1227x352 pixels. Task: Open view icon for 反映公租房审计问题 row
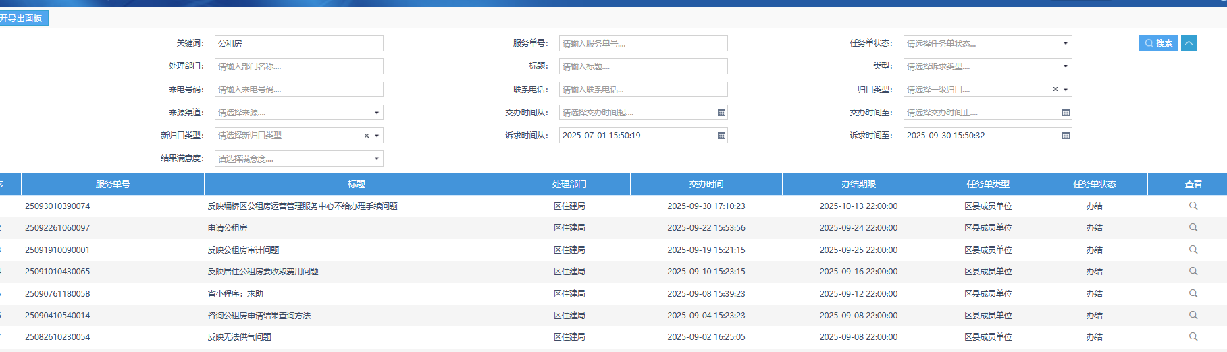tap(1193, 250)
